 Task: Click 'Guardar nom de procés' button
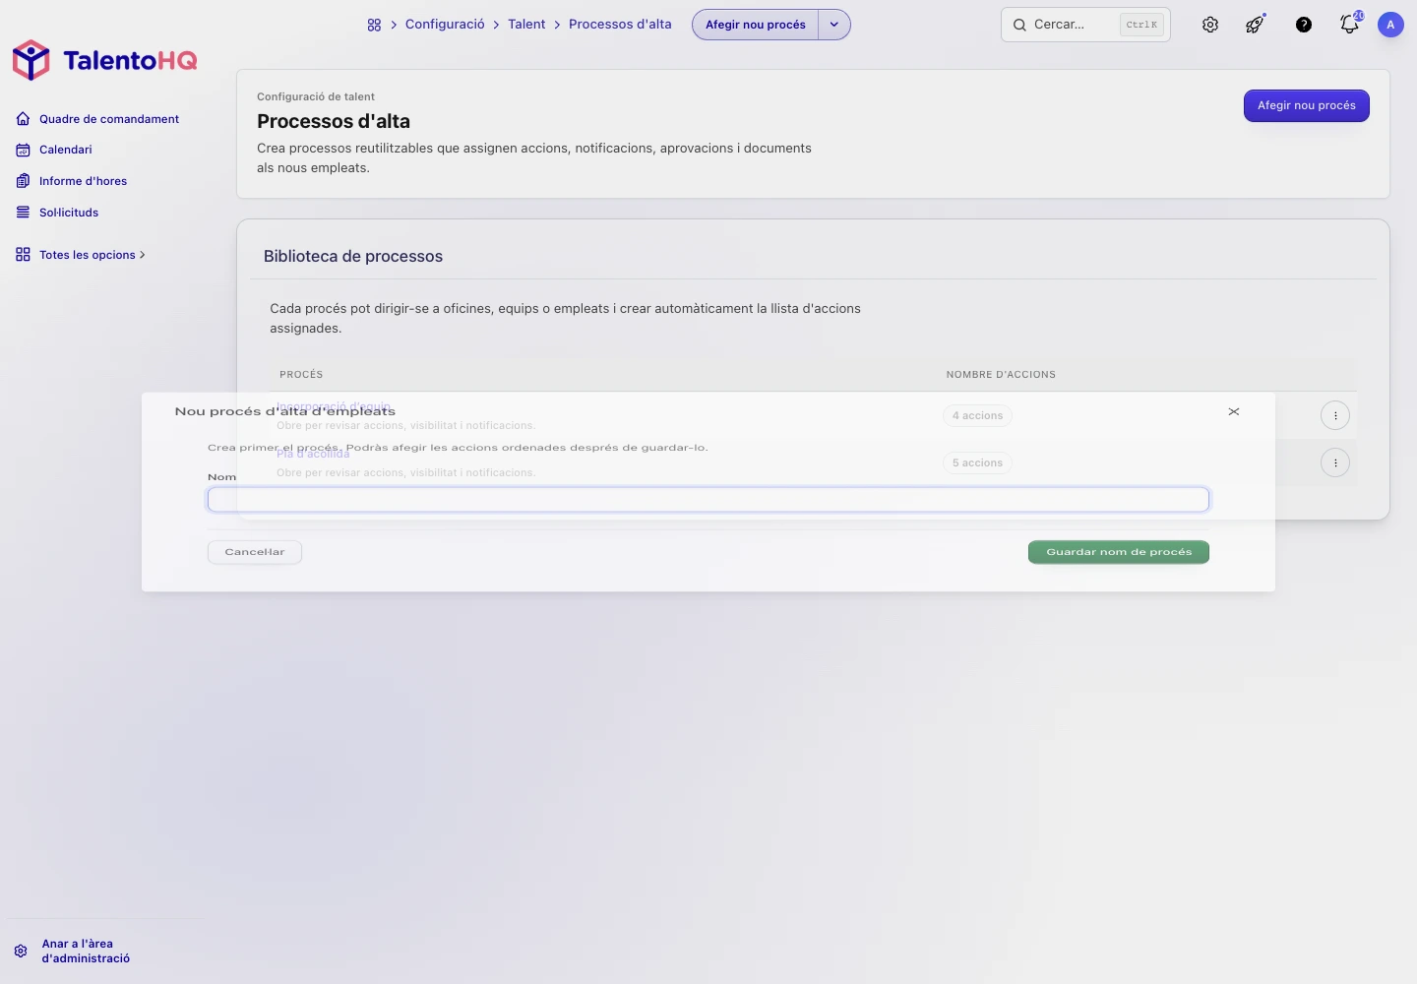click(1118, 552)
